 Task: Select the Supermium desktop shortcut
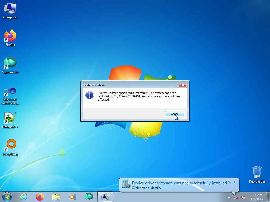[x=10, y=65]
